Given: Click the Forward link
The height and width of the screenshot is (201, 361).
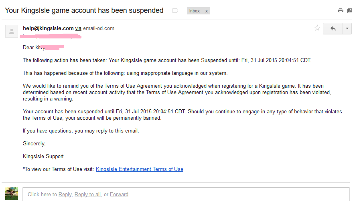Looking at the screenshot, I should (x=119, y=194).
